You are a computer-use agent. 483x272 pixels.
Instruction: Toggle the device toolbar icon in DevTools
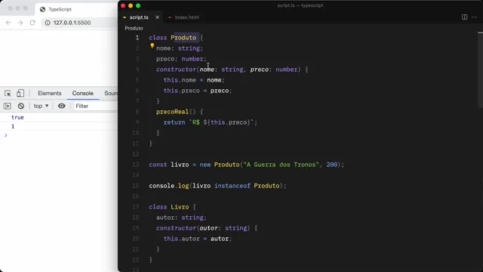tap(20, 93)
